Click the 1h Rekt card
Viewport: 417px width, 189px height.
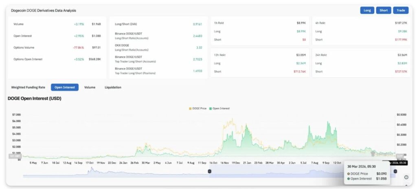259,31
